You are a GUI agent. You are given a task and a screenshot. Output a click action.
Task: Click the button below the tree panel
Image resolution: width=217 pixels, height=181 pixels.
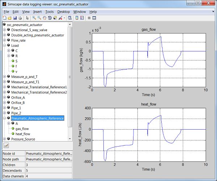[6, 146]
